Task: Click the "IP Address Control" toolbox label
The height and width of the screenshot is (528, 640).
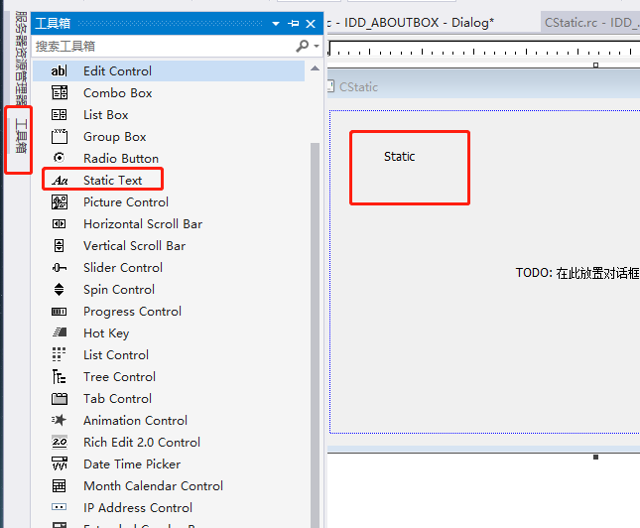Action: pos(138,507)
